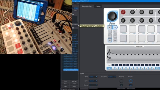160x90 pixels.
Task: Select the RECALL device button
Action: point(110,36)
